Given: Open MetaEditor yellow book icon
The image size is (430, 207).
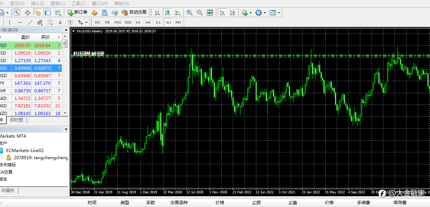Looking at the screenshot, I should 94,13.
